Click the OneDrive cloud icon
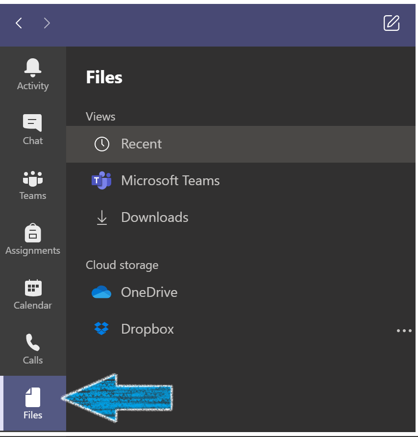418x437 pixels. point(101,292)
